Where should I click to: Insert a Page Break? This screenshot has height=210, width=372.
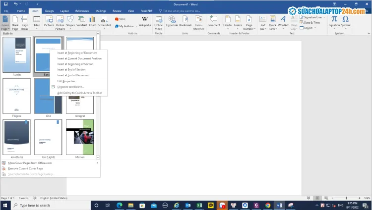coord(25,22)
